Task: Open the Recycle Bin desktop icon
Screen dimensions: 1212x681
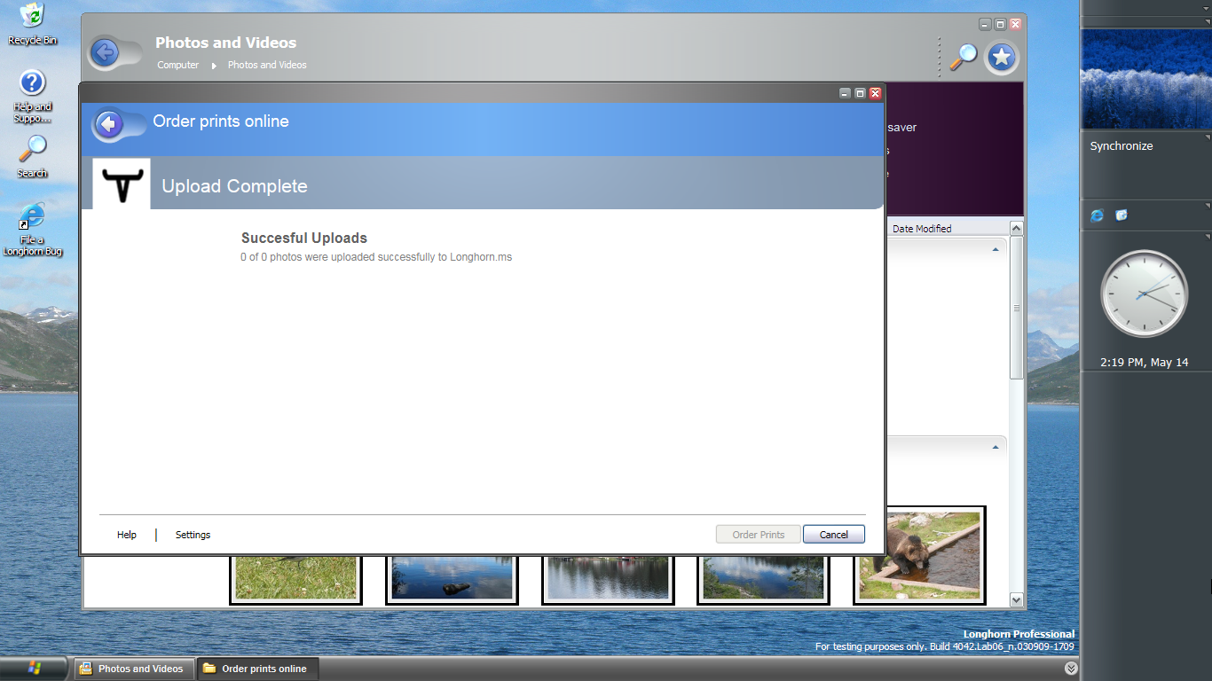Action: 32,24
